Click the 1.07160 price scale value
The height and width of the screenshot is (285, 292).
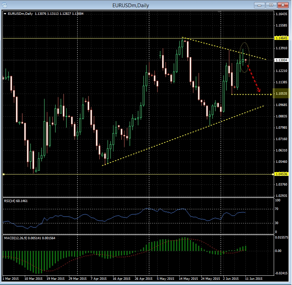[282, 139]
